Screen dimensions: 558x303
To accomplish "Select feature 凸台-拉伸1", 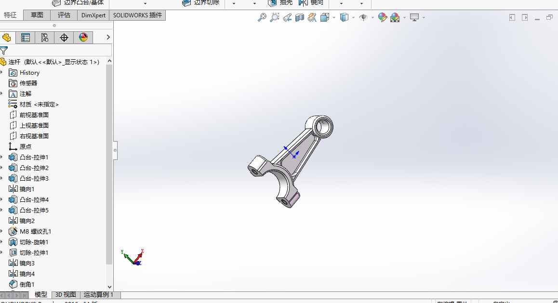I will coord(28,157).
